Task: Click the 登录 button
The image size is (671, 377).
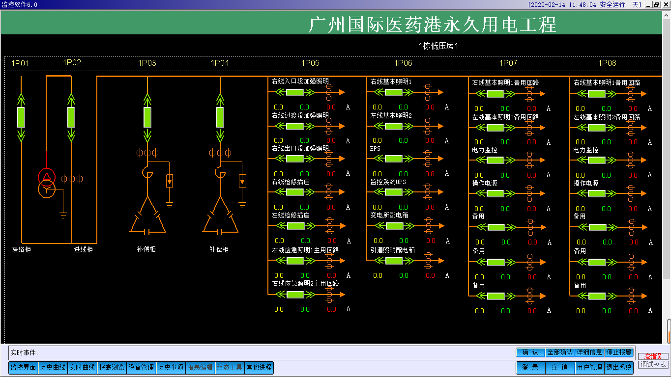Action: tap(530, 367)
